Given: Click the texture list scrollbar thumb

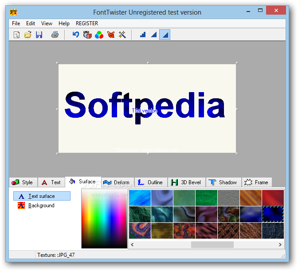Looking at the screenshot, I should point(212,244).
